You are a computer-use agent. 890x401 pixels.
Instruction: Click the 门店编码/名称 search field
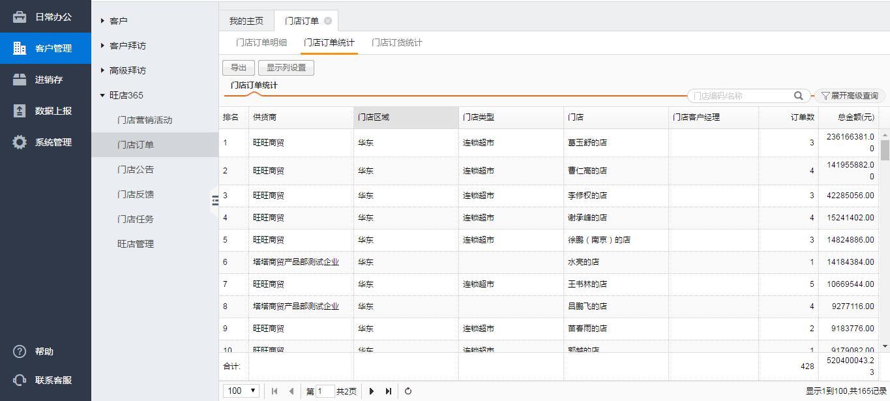[740, 96]
